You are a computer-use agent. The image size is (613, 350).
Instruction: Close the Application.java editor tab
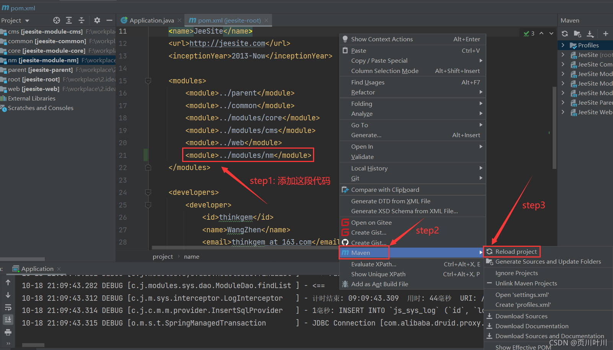[179, 20]
